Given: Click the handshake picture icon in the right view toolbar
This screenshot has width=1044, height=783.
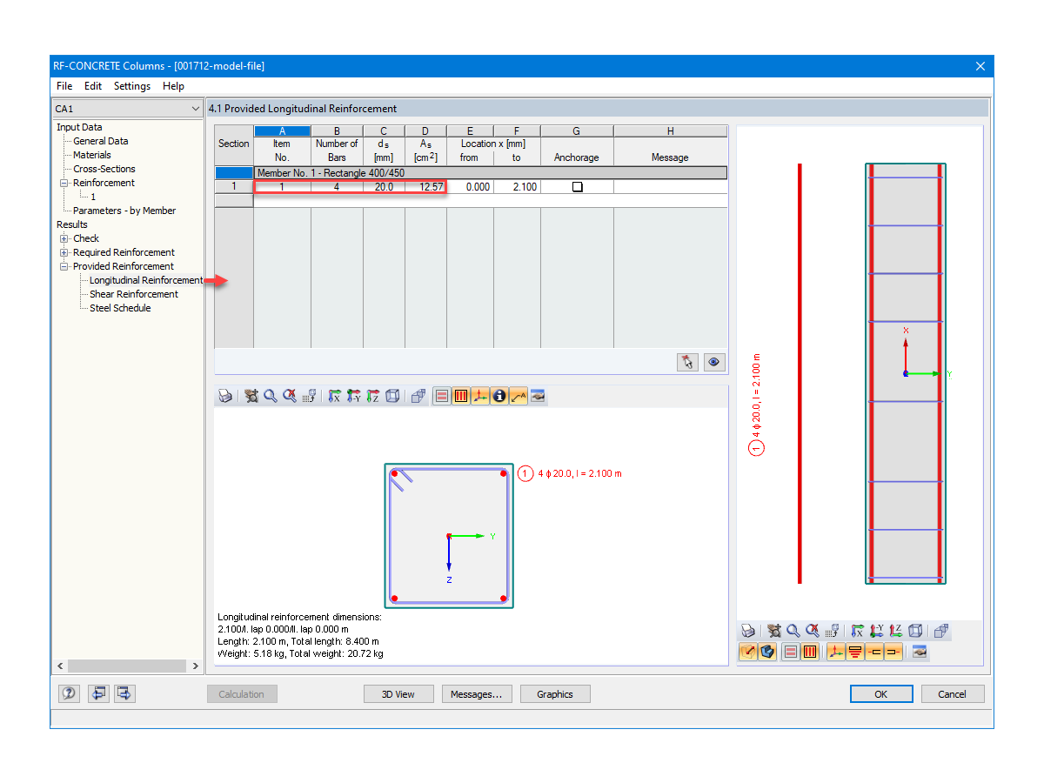Looking at the screenshot, I should pyautogui.click(x=920, y=651).
